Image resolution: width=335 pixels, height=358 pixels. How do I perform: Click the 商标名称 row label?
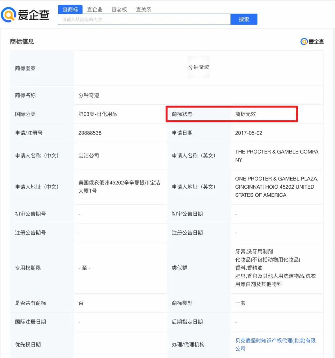(x=25, y=95)
